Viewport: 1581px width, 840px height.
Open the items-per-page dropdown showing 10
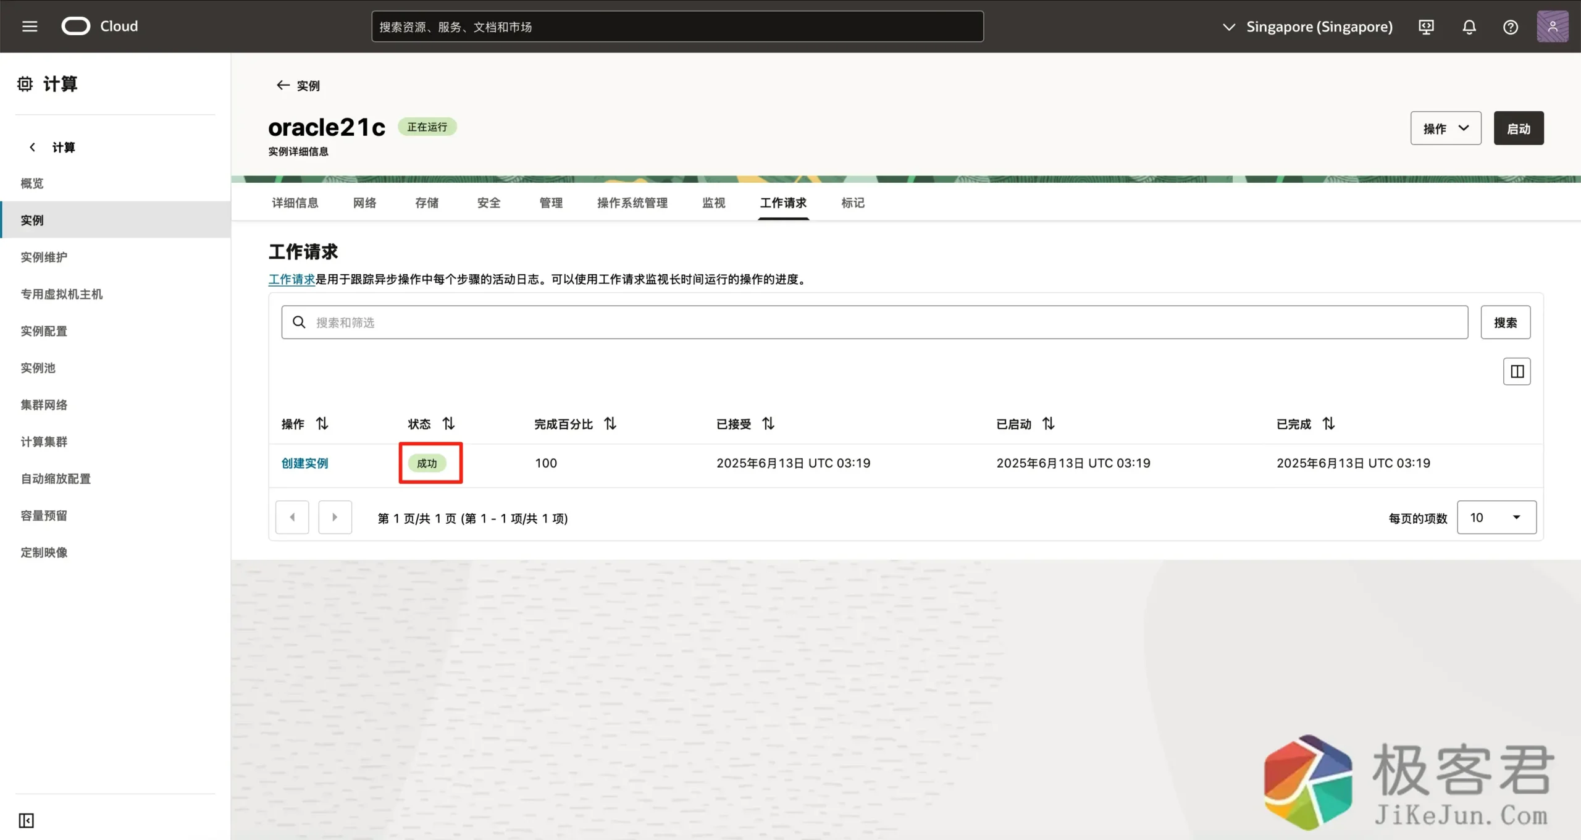tap(1496, 517)
